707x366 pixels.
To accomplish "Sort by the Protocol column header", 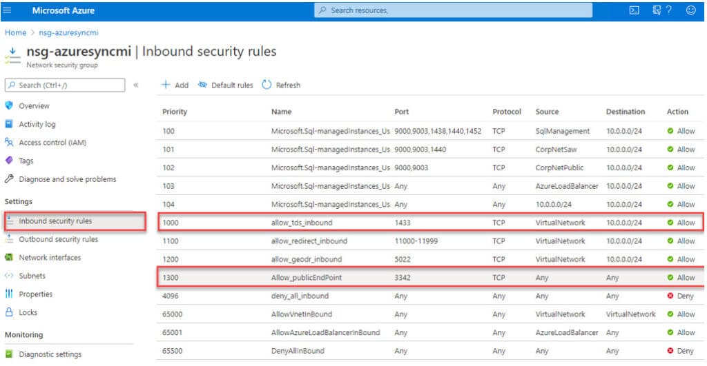I will tap(507, 112).
